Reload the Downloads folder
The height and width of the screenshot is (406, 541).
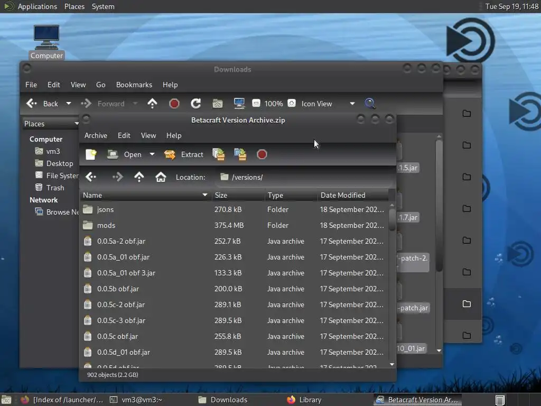click(196, 104)
